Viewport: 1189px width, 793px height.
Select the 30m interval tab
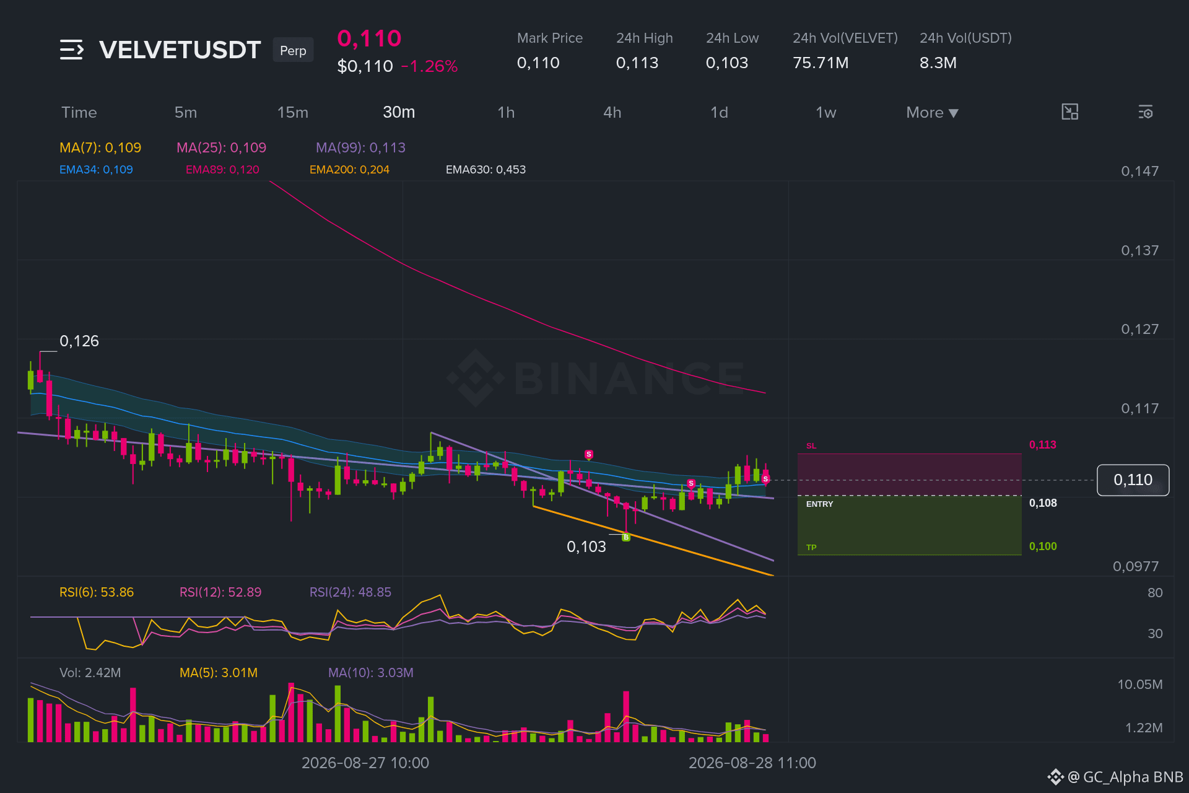tap(399, 112)
